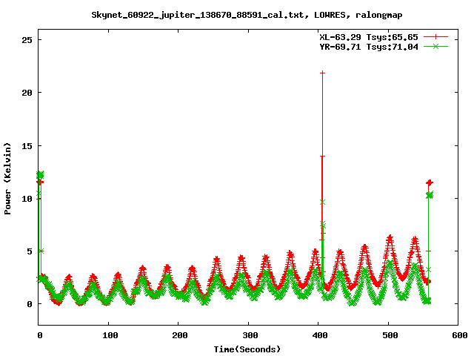The image size is (474, 356).
Task: Click the green line sample beside YR legend
Action: [x=435, y=47]
